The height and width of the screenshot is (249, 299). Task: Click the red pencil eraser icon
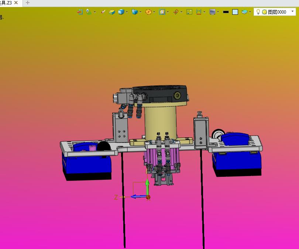pos(103,12)
